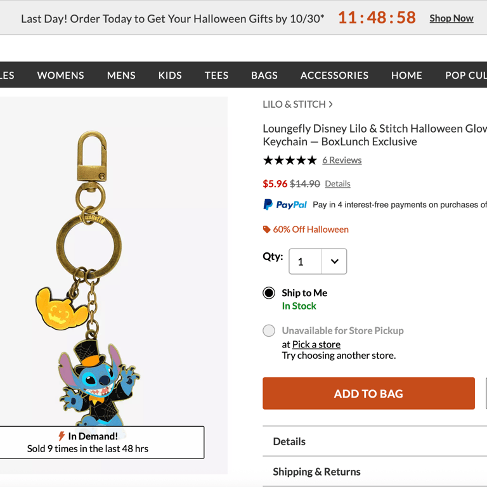The height and width of the screenshot is (487, 487).
Task: Click the orange sale tag icon
Action: coord(267,230)
